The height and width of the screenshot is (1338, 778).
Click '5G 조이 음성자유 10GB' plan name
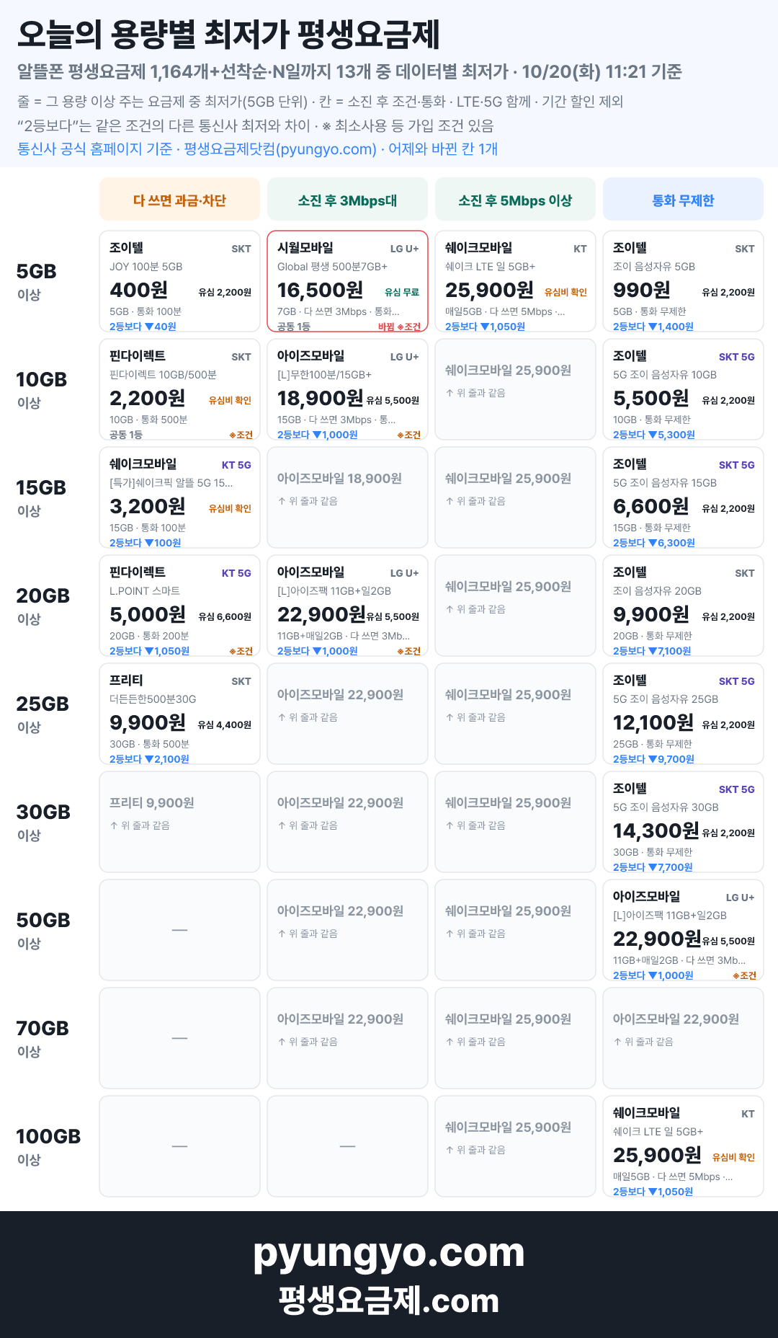click(x=665, y=375)
